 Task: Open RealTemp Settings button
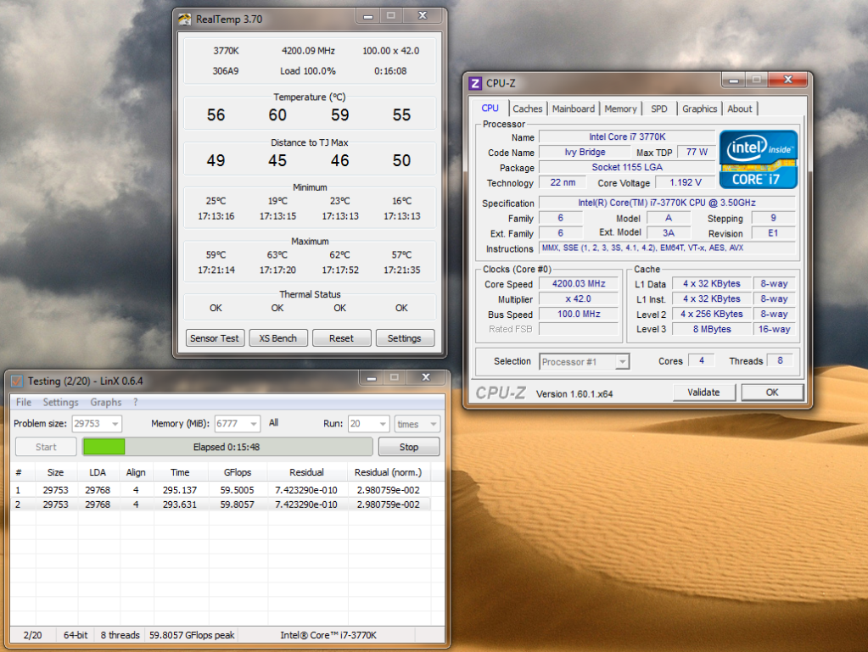pos(404,338)
